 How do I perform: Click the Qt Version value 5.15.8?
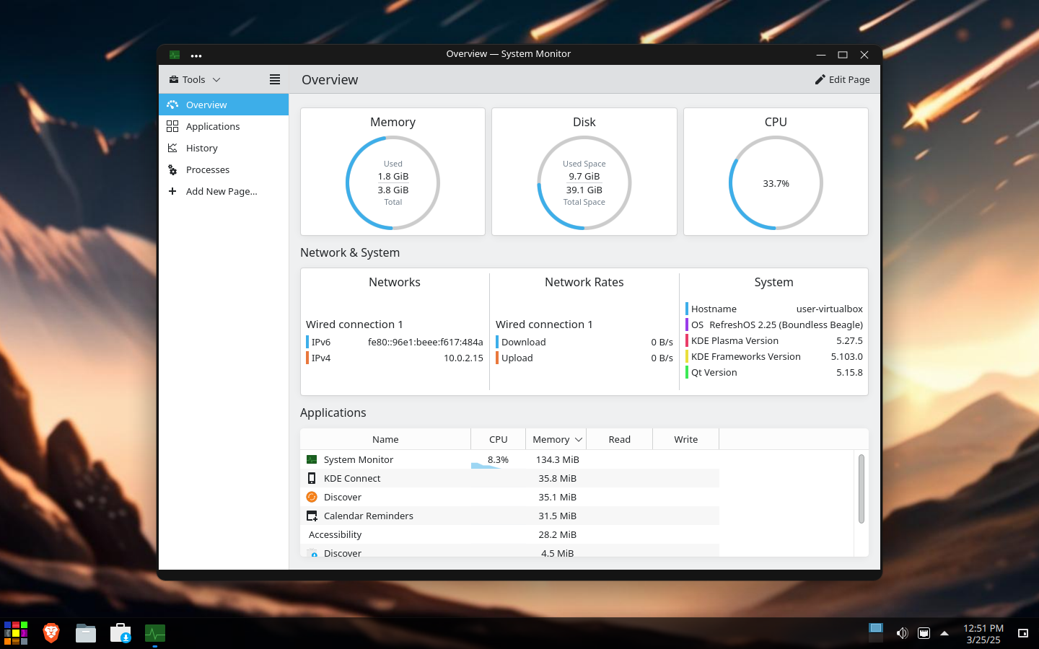[x=850, y=372]
